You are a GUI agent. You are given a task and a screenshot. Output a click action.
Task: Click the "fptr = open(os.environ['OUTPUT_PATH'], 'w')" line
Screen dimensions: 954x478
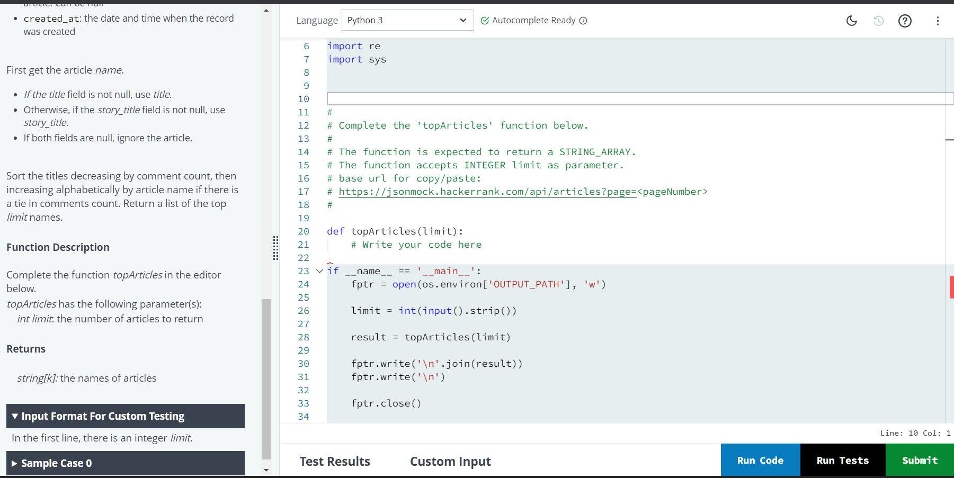point(478,284)
